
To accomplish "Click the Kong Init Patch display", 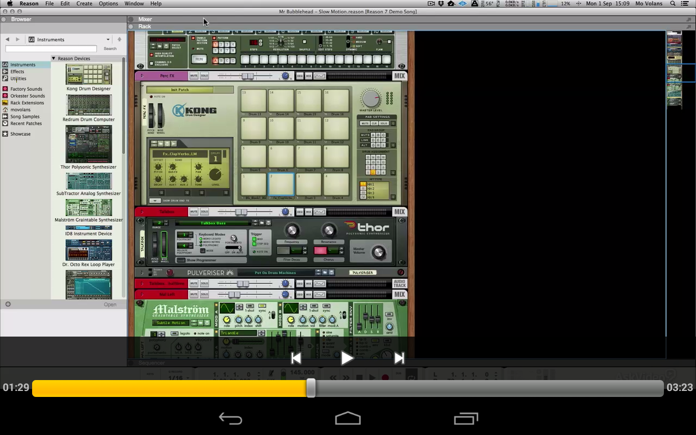I will click(180, 90).
